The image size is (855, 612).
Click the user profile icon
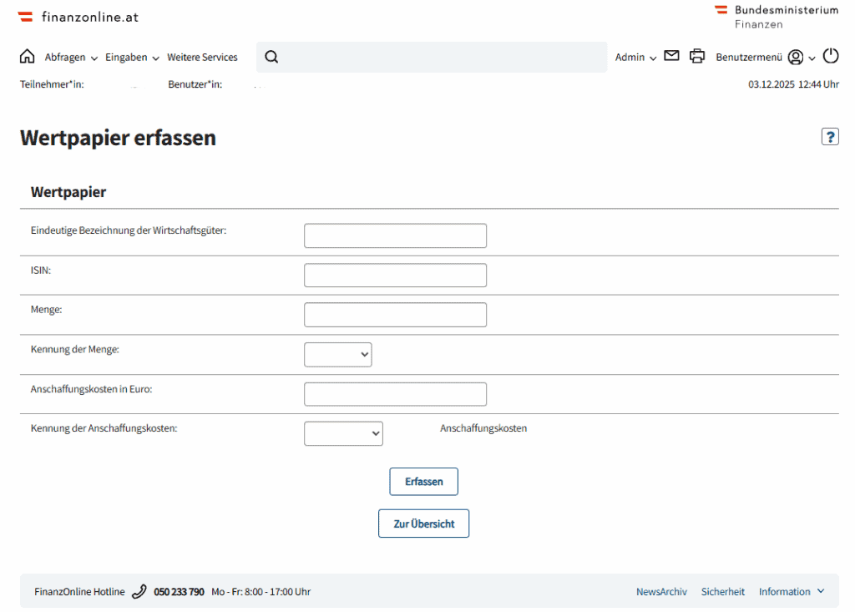796,57
